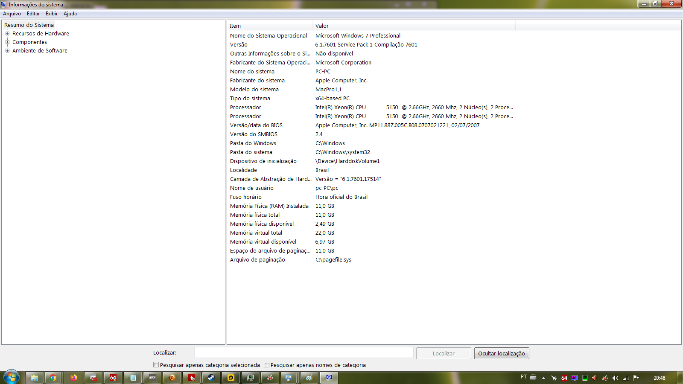Launch Google Chrome from the taskbar
The height and width of the screenshot is (384, 683).
pyautogui.click(x=53, y=378)
